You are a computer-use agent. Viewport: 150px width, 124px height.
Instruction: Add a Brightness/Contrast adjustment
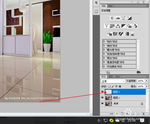[112, 18]
